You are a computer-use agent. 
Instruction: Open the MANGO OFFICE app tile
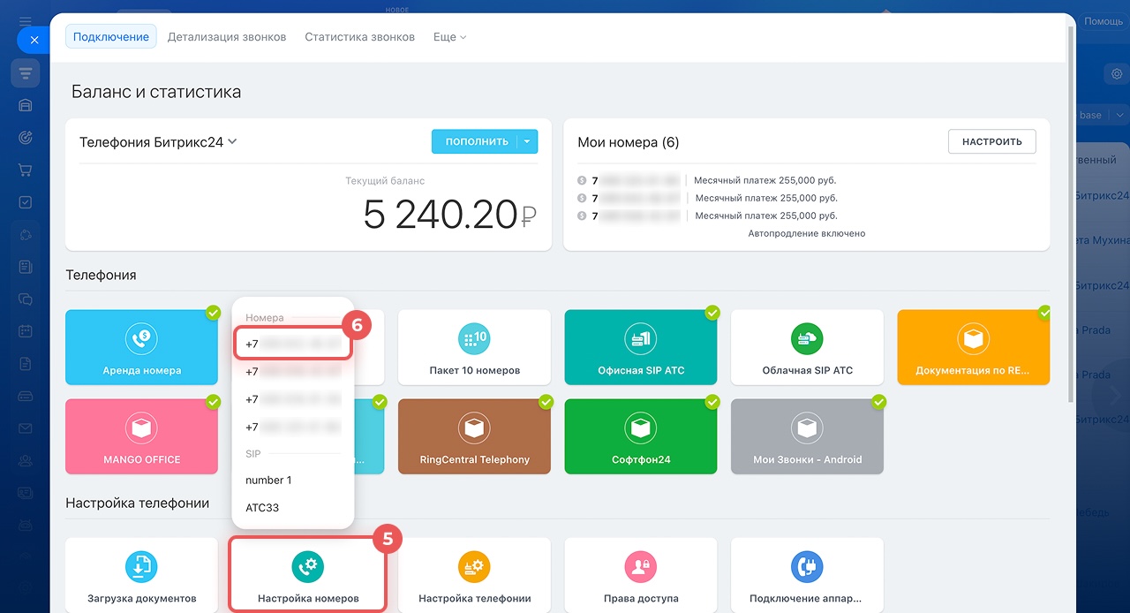pyautogui.click(x=141, y=436)
